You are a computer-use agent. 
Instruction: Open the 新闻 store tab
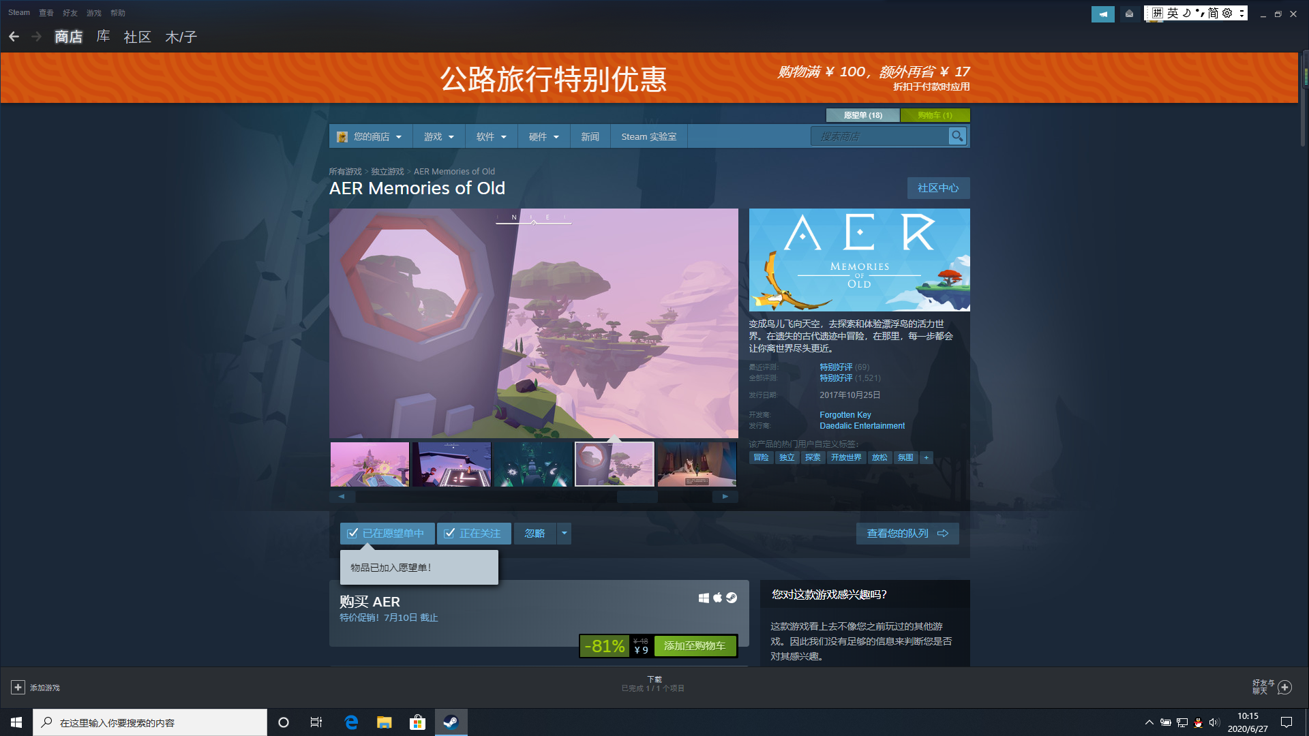[x=590, y=137]
